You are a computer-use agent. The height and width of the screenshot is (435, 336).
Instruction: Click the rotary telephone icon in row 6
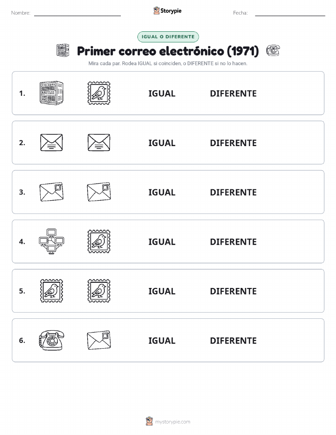(51, 340)
